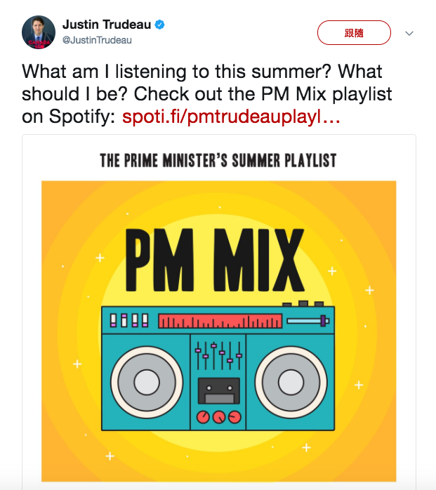Click the boombox's right speaker
The image size is (436, 490).
click(x=289, y=382)
